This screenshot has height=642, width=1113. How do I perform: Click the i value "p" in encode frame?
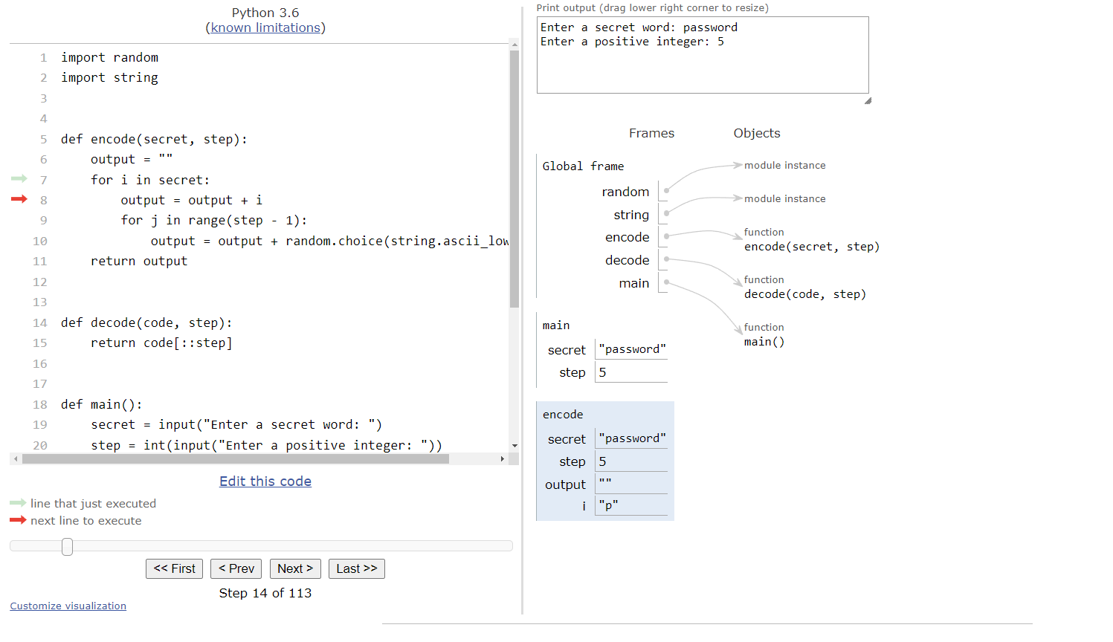coord(608,505)
